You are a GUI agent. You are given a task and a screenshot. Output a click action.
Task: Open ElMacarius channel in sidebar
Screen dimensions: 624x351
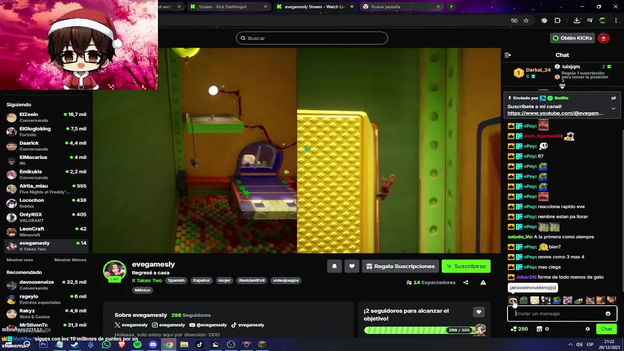[46, 160]
